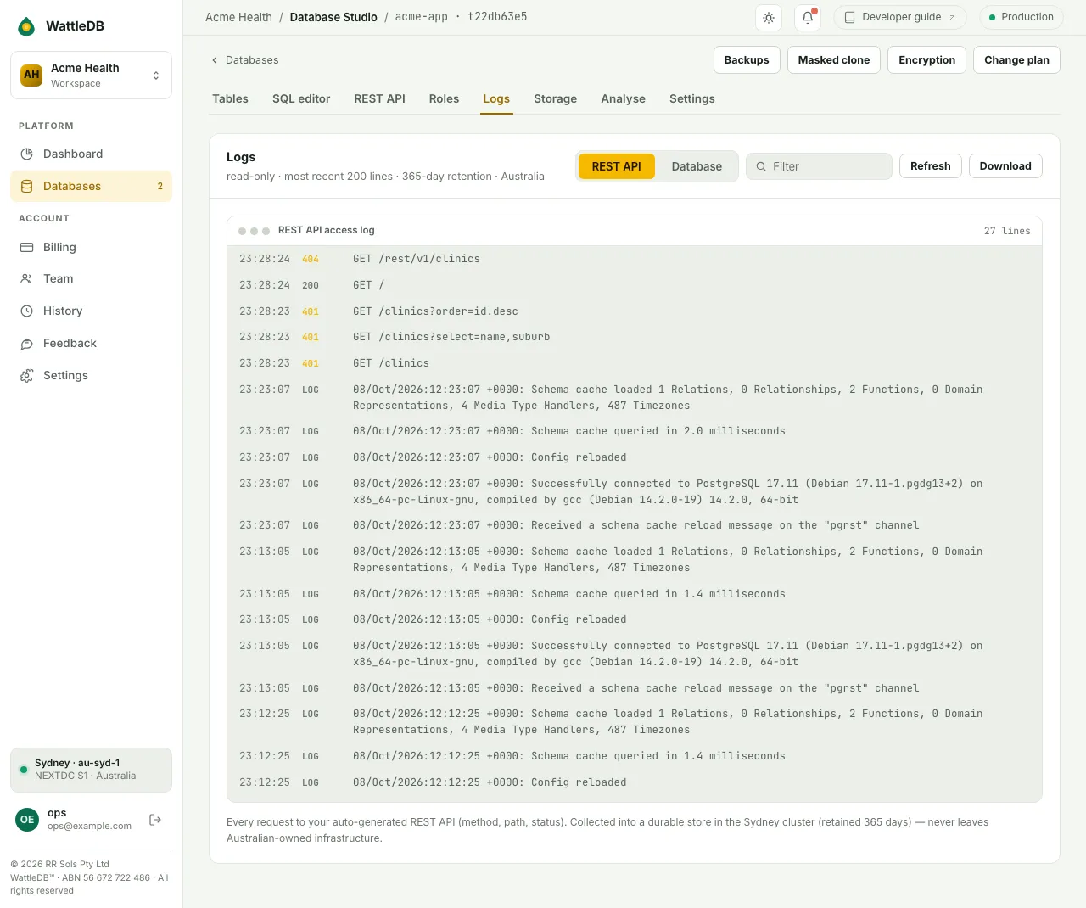Open the Settings tab in Database Studio
Image resolution: width=1086 pixels, height=908 pixels.
click(692, 98)
